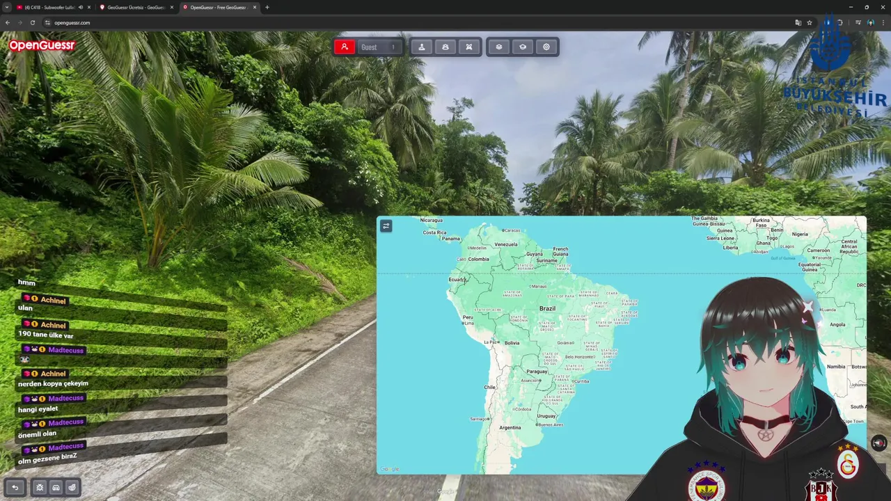Open the Reddit icon link

pos(72,487)
